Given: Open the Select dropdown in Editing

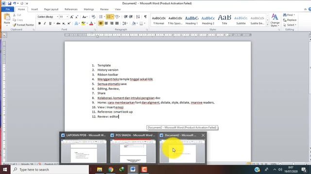Looking at the screenshot, I should point(290,25).
